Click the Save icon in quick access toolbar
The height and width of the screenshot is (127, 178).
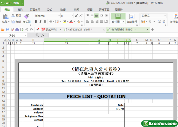pos(7,29)
